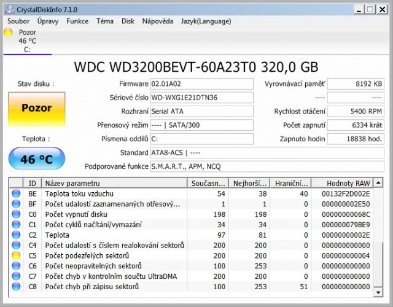Open the Nápověda menu
Screen dimensions: 393x307
[158, 21]
